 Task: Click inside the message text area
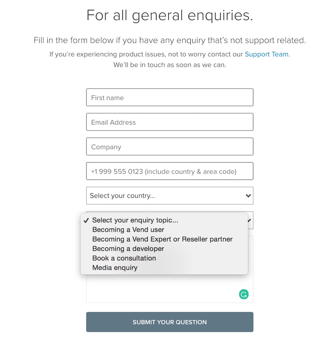tap(170, 288)
